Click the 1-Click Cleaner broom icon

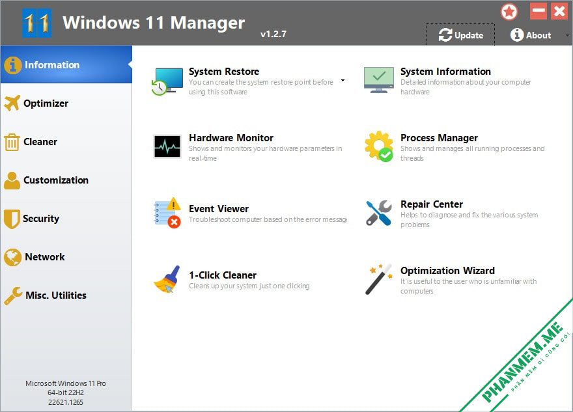pyautogui.click(x=167, y=279)
